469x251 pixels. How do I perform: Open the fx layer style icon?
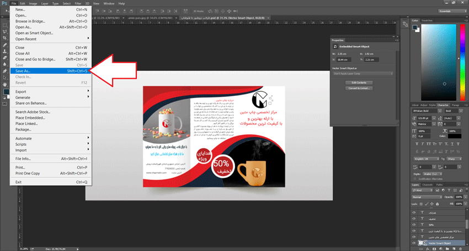click(428, 249)
